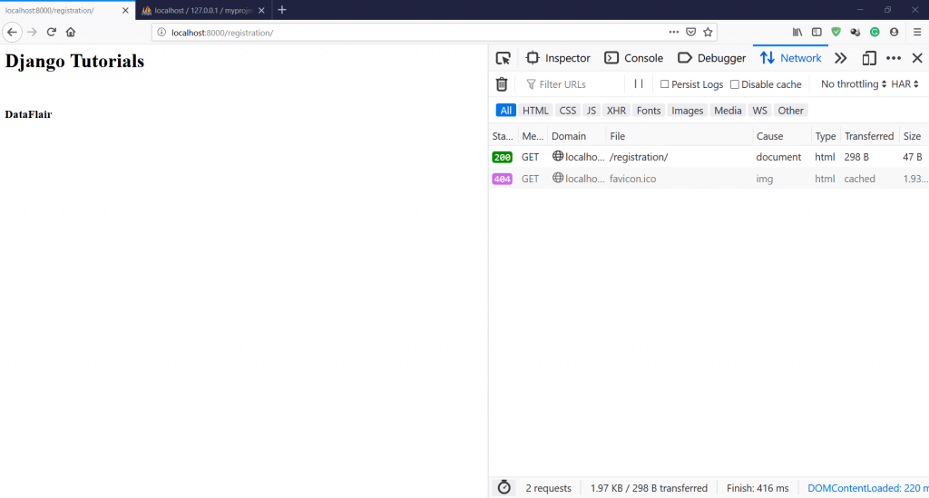Click the 200 status code badge
Viewport: 929px width, 498px height.
502,158
